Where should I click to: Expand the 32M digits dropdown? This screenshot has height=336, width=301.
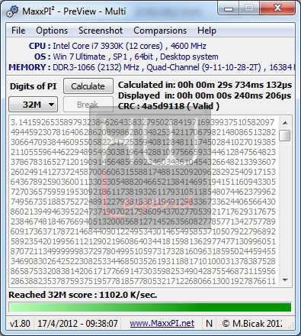(x=34, y=105)
